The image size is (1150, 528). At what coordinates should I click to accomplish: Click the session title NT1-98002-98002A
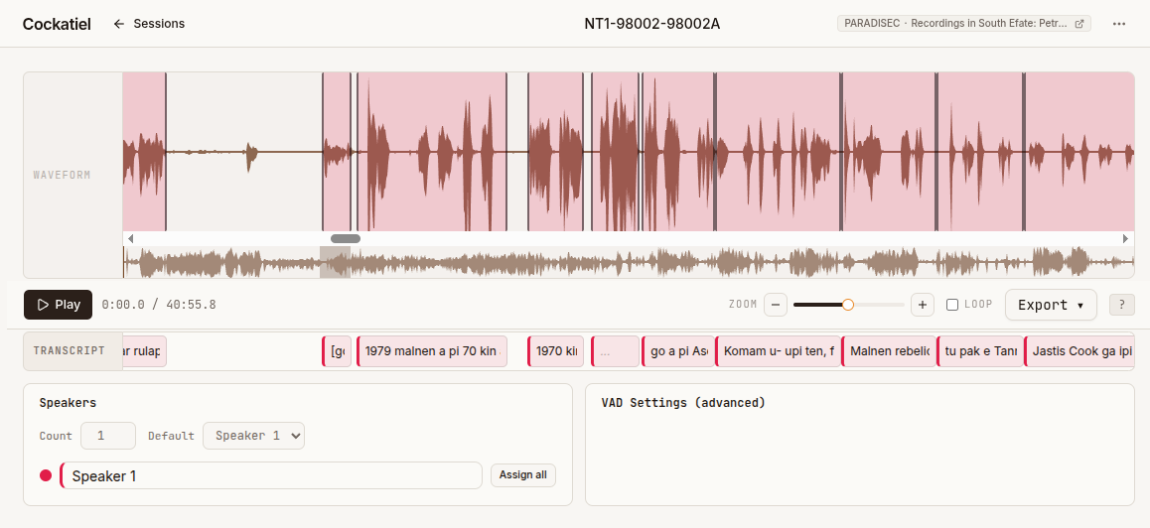point(652,24)
